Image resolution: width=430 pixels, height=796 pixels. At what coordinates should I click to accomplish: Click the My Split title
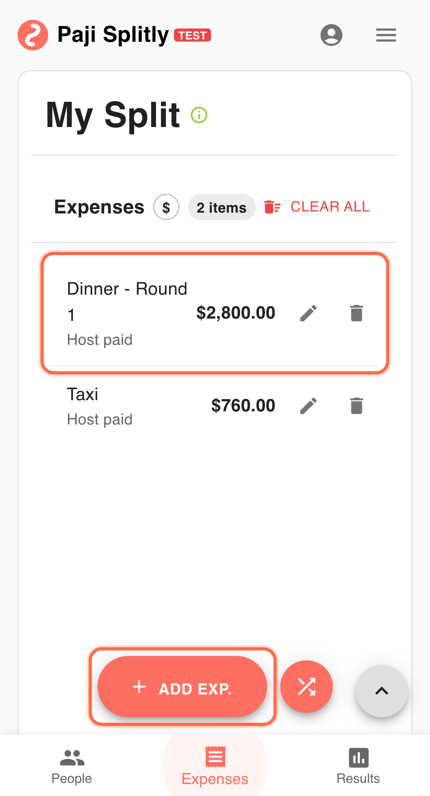(113, 115)
